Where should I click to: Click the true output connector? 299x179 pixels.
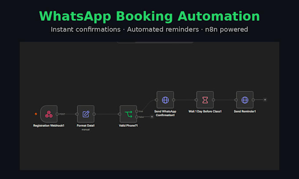coord(137,111)
